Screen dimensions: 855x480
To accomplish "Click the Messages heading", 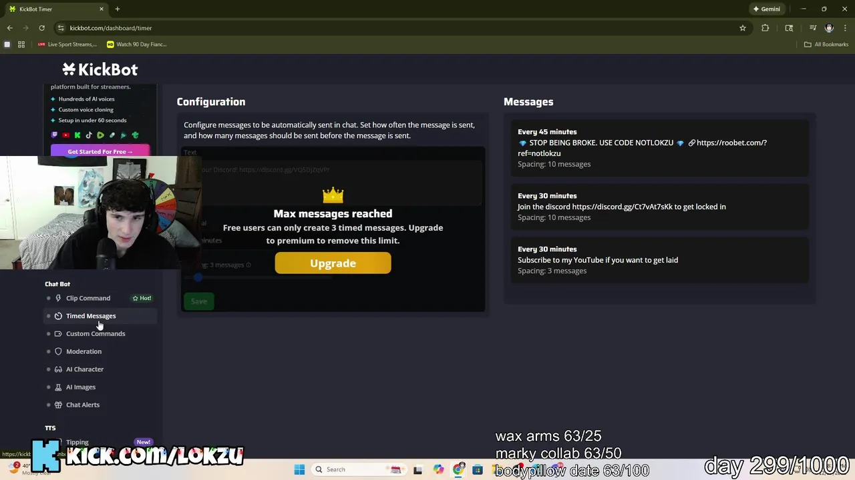I will pos(528,102).
